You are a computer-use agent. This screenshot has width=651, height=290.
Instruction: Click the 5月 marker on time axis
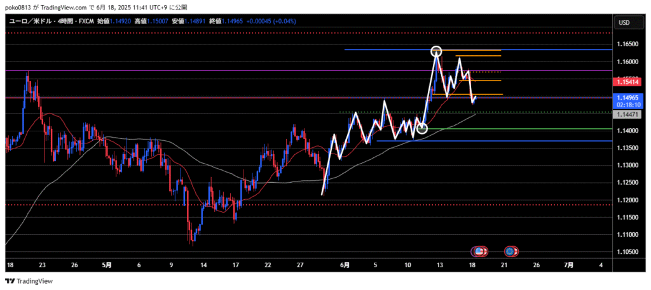106,265
